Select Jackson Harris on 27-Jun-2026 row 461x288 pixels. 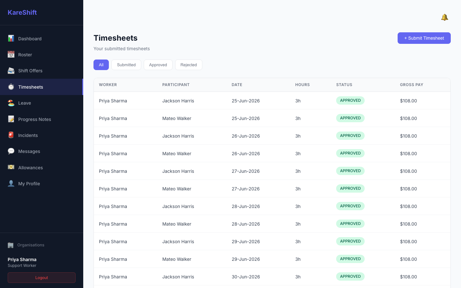coord(272,171)
